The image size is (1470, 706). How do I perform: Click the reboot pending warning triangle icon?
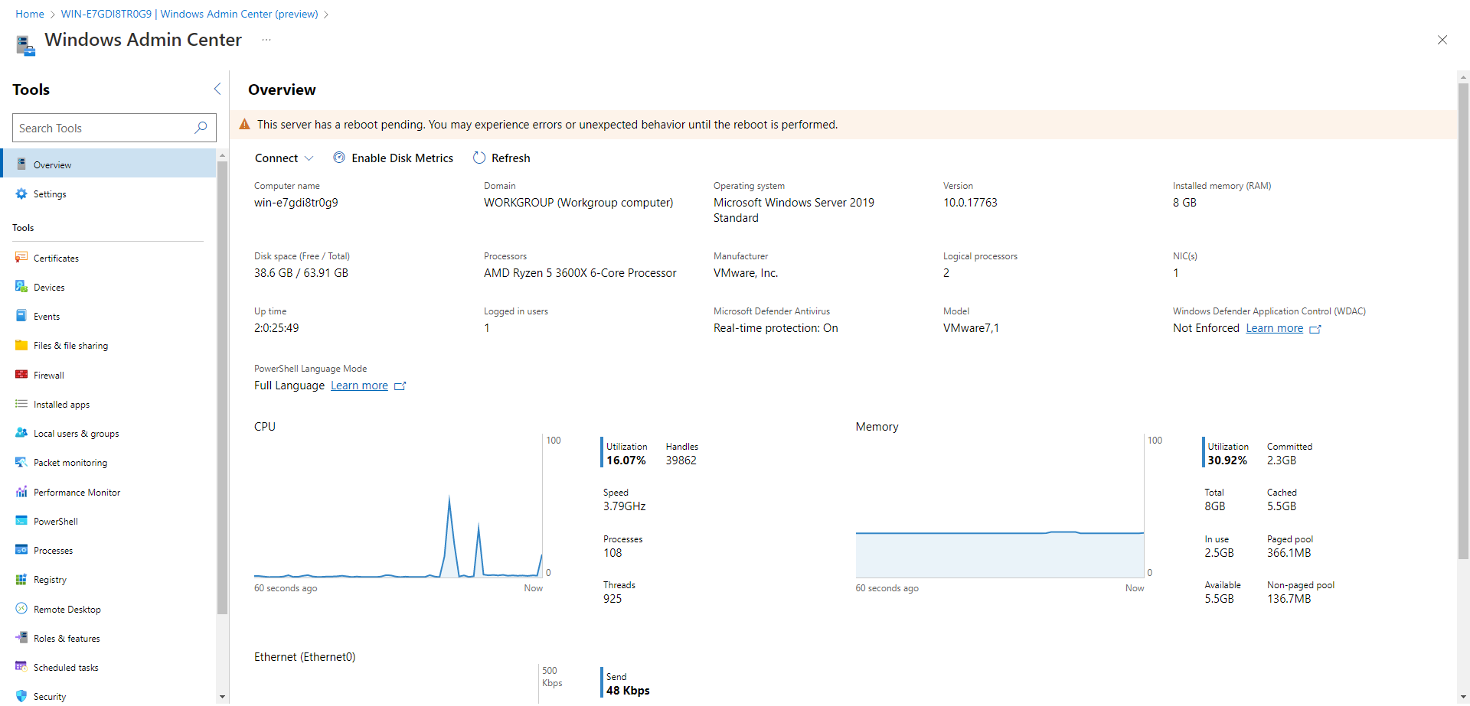[245, 124]
